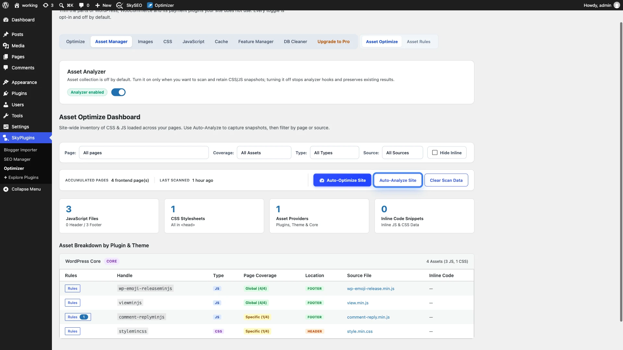Click the Auto-Analyze Site button
This screenshot has height=350, width=623.
[398, 180]
